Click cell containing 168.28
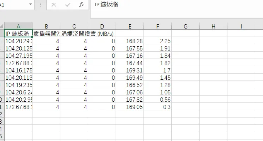Image resolution: width=263 pixels, height=141 pixels. point(130,41)
